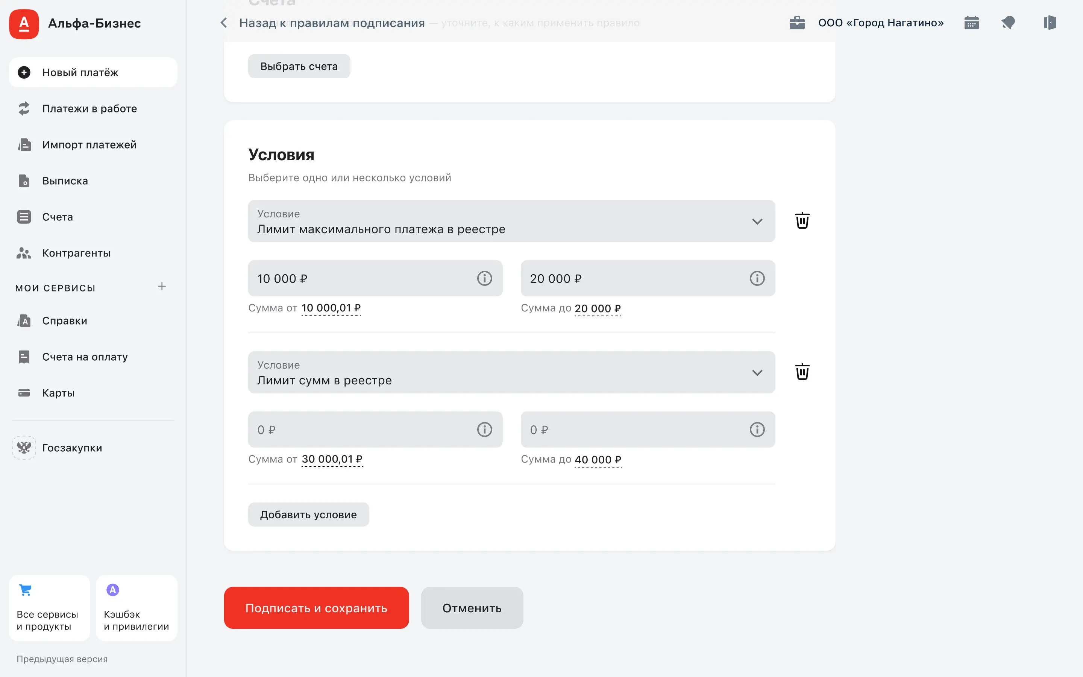Click info icon in second condition's left field
Screen dimensions: 1083x677
click(x=484, y=430)
